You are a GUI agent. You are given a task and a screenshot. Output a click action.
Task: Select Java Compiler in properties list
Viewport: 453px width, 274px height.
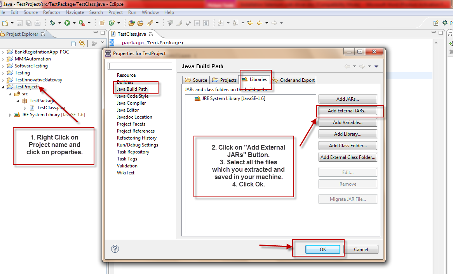(x=131, y=103)
